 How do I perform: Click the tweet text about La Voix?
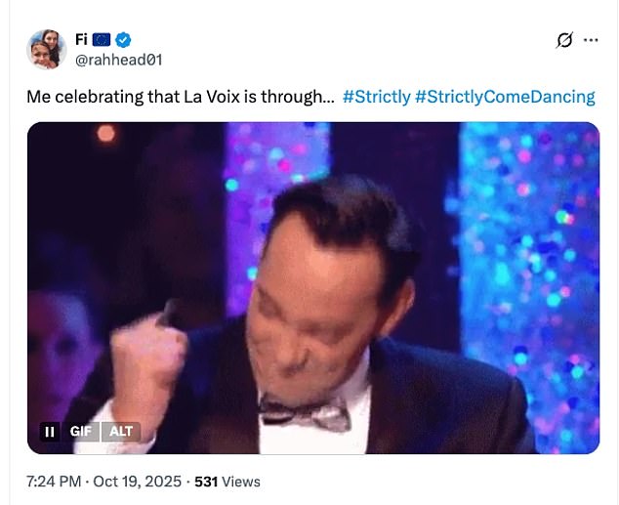pos(181,97)
